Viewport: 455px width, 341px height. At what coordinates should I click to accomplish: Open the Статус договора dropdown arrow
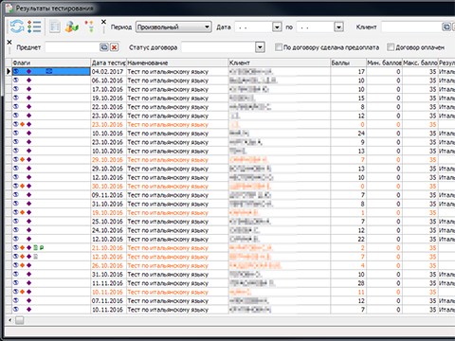coord(260,47)
